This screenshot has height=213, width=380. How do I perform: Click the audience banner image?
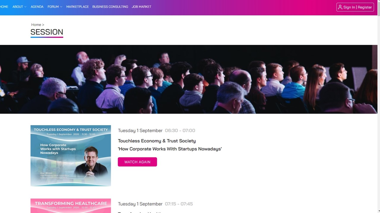point(189,79)
